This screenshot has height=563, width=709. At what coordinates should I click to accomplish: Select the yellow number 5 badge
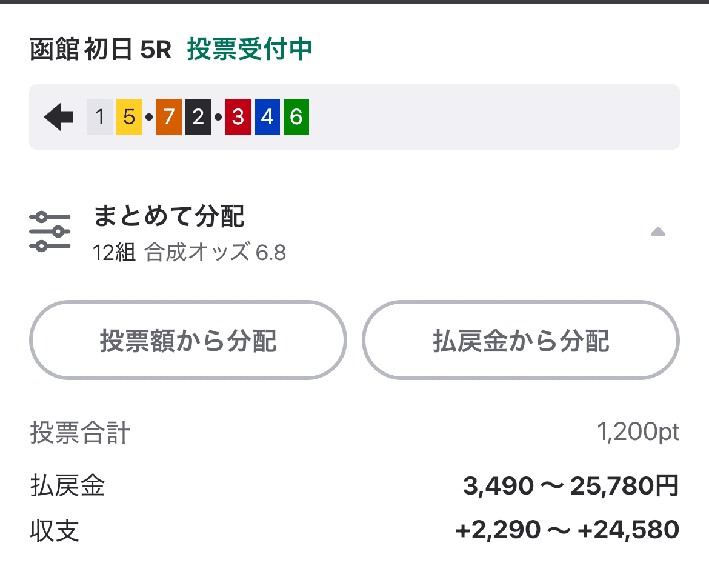click(128, 117)
